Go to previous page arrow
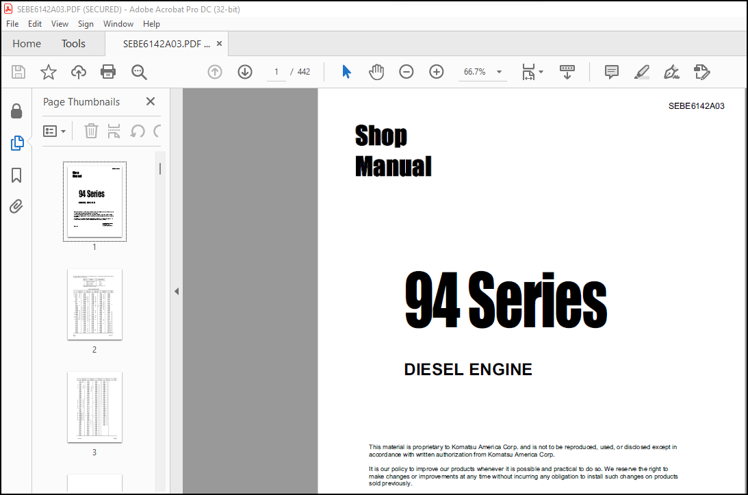 pos(215,72)
